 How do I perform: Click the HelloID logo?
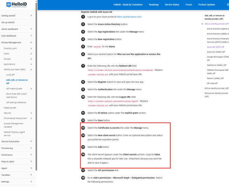16,5
